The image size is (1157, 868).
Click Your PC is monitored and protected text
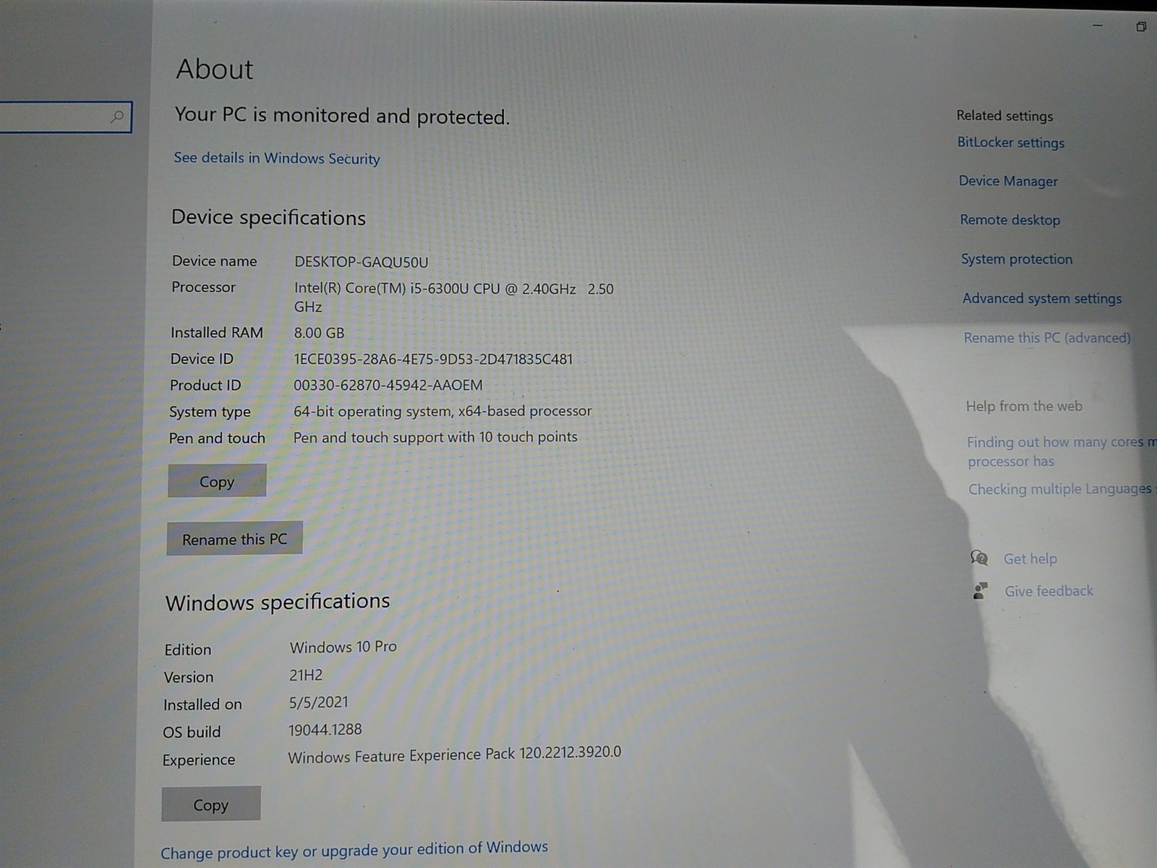[x=342, y=116]
